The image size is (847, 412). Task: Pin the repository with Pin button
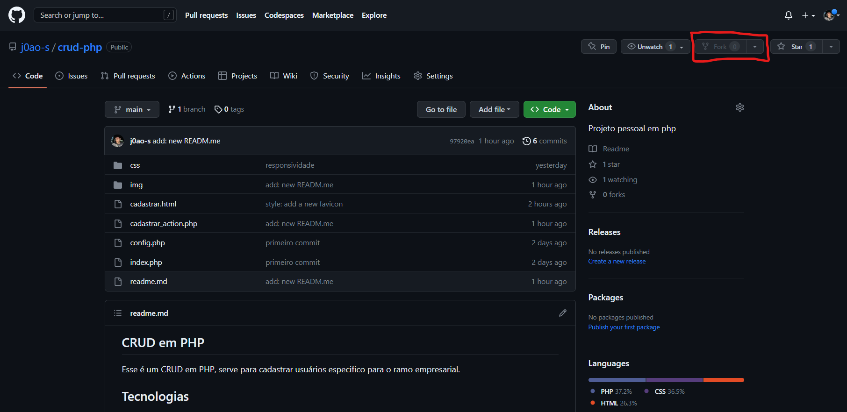pyautogui.click(x=599, y=47)
